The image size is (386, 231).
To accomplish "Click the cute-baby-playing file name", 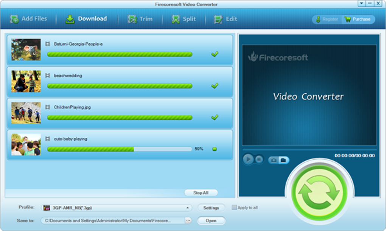I will click(70, 139).
